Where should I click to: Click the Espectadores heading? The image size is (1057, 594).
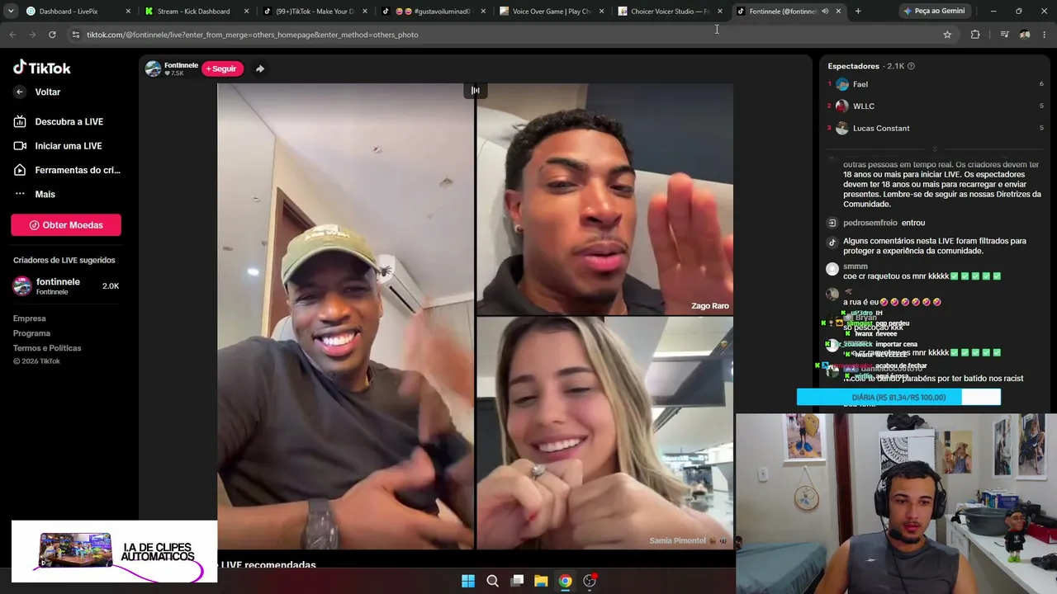(x=854, y=66)
